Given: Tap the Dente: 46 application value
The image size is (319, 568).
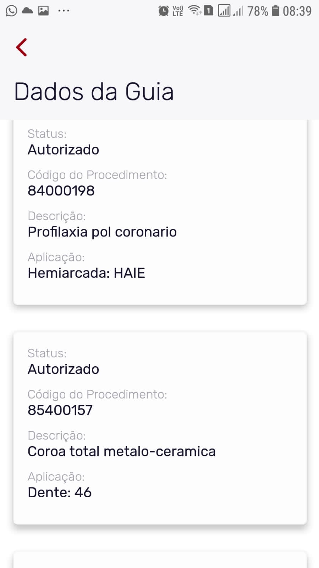Looking at the screenshot, I should point(60,493).
